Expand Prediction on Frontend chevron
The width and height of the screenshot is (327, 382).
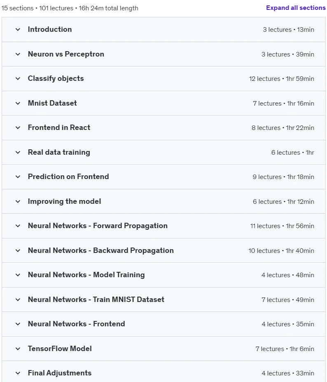(18, 177)
